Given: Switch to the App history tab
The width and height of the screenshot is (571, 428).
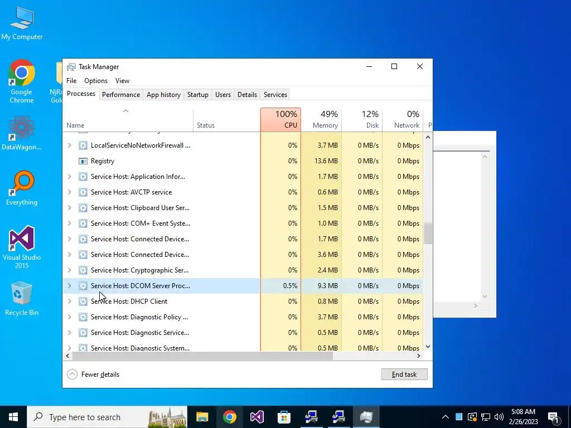Looking at the screenshot, I should tap(163, 95).
